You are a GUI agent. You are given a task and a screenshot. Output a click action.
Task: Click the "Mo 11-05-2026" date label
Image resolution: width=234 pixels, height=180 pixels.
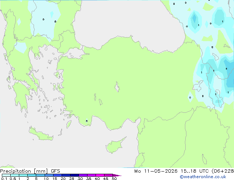pyautogui.click(x=156, y=171)
